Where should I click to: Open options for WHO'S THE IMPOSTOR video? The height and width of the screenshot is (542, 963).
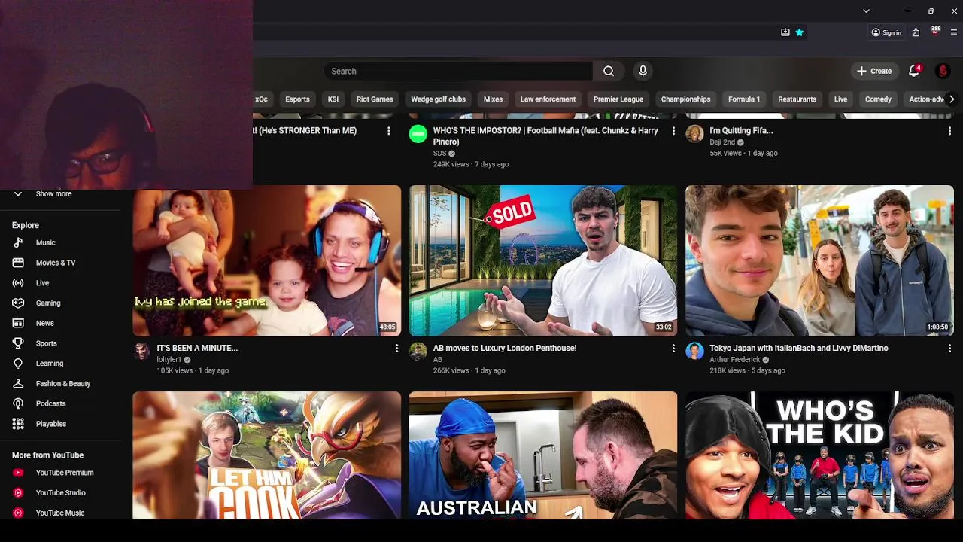pyautogui.click(x=673, y=131)
